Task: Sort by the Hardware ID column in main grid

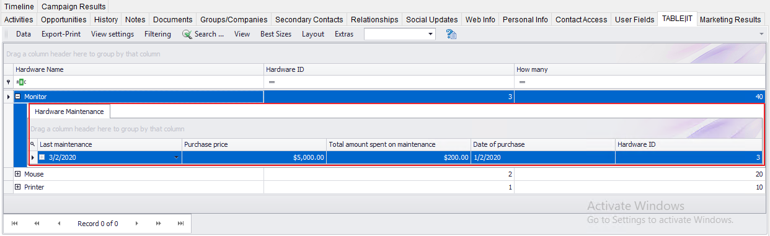Action: pos(389,69)
